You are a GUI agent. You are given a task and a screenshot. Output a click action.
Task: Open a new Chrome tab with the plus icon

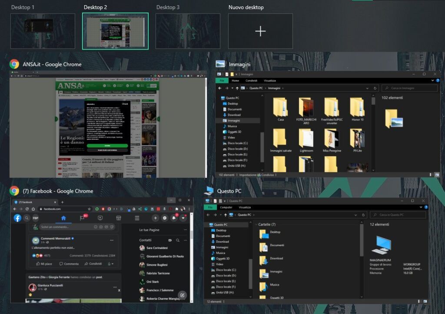click(62, 202)
